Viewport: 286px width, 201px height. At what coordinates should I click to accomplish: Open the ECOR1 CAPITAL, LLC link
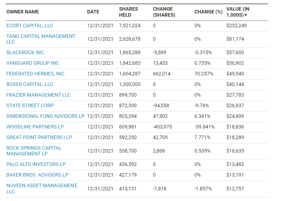30,25
